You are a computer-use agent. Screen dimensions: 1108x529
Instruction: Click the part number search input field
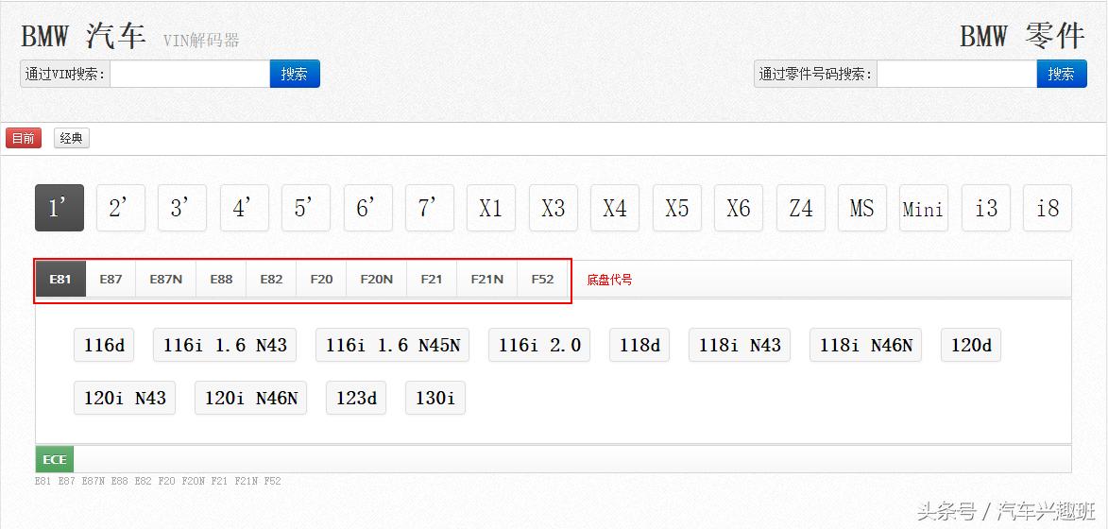tap(957, 75)
